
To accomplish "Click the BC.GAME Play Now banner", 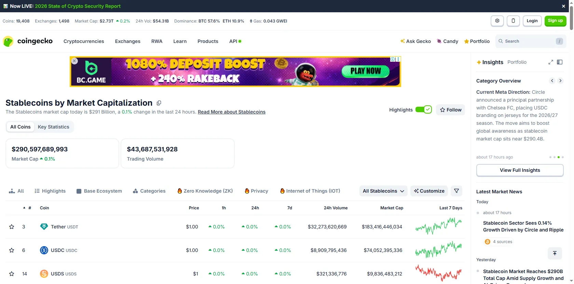I will click(366, 71).
